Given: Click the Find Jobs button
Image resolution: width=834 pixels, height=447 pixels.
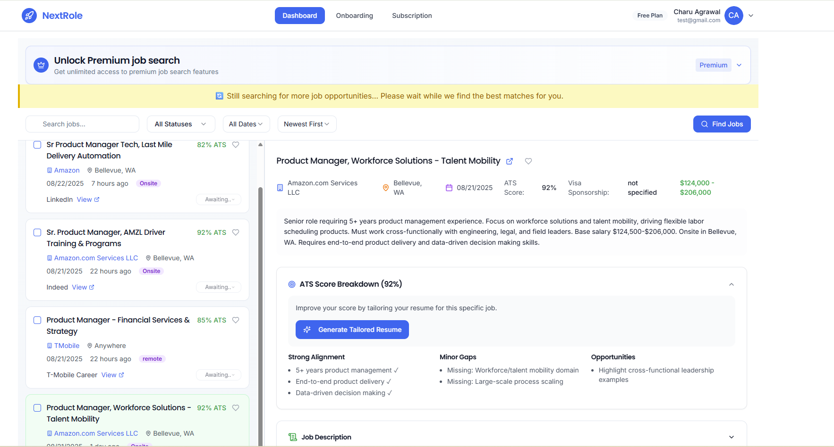Looking at the screenshot, I should (722, 124).
